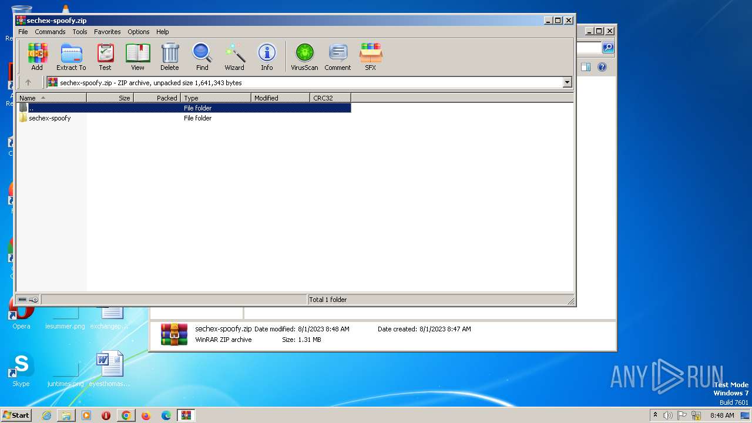Sort by the Size column
752x423 pixels.
tap(110, 98)
